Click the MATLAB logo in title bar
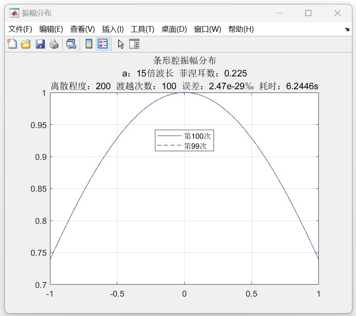This screenshot has height=316, width=356. point(14,13)
